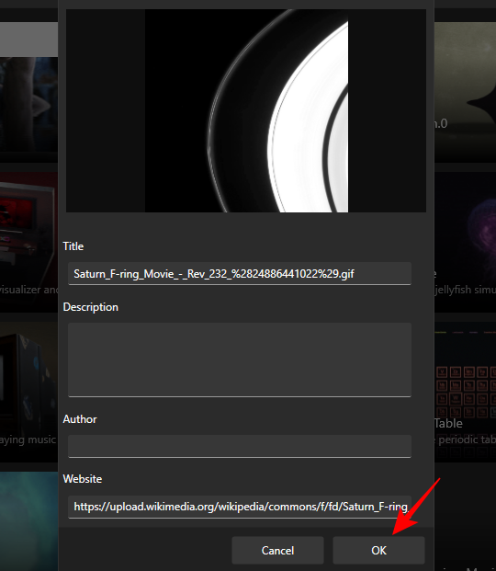Focus the Title text field
The height and width of the screenshot is (571, 496).
pos(240,273)
